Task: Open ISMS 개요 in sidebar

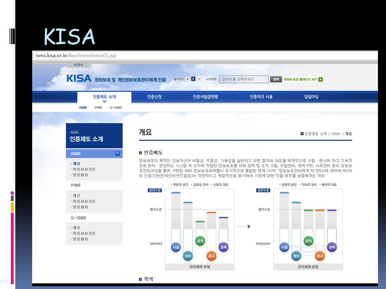Action: pyautogui.click(x=76, y=163)
